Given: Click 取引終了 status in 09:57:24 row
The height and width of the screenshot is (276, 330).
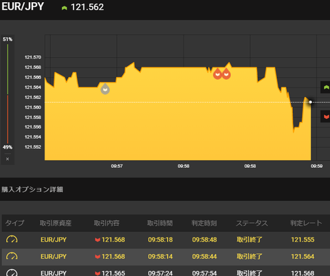Looking at the screenshot, I should [x=250, y=273].
